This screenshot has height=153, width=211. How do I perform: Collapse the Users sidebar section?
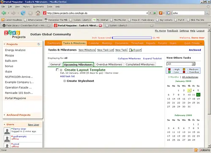point(5,124)
